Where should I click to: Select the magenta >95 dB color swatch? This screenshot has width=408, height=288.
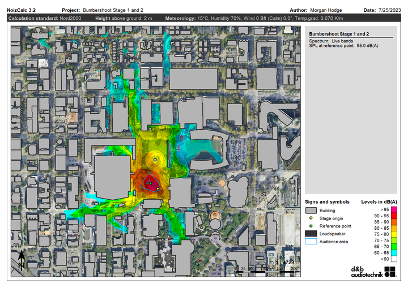pyautogui.click(x=394, y=209)
